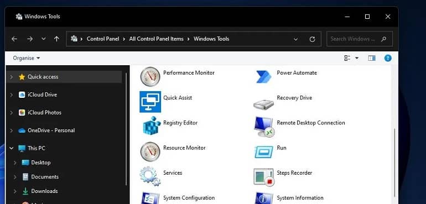
Task: Click Control Panel in the breadcrumb
Action: pos(103,39)
